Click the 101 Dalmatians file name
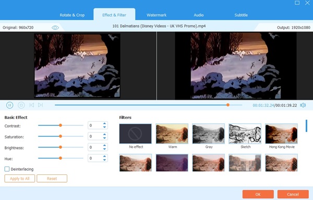 [x=159, y=26]
